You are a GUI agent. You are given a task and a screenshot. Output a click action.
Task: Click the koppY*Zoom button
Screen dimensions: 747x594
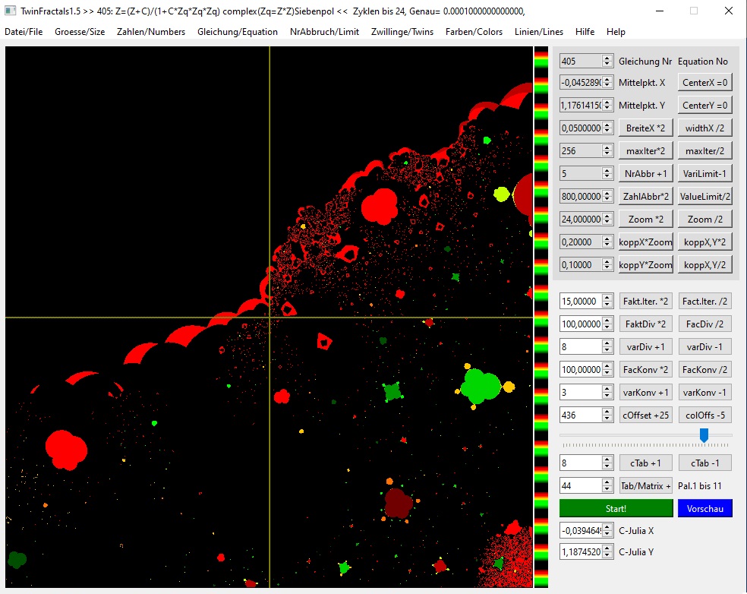click(x=645, y=265)
